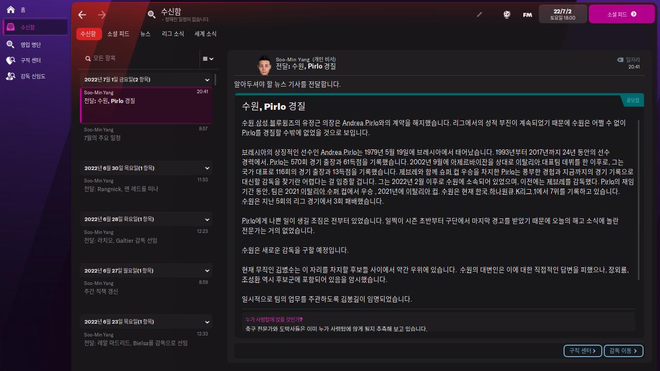Click the 구직 센터 button below message

coord(583,351)
